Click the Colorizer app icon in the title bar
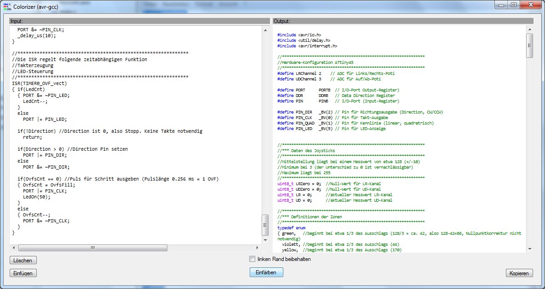 click(x=7, y=6)
